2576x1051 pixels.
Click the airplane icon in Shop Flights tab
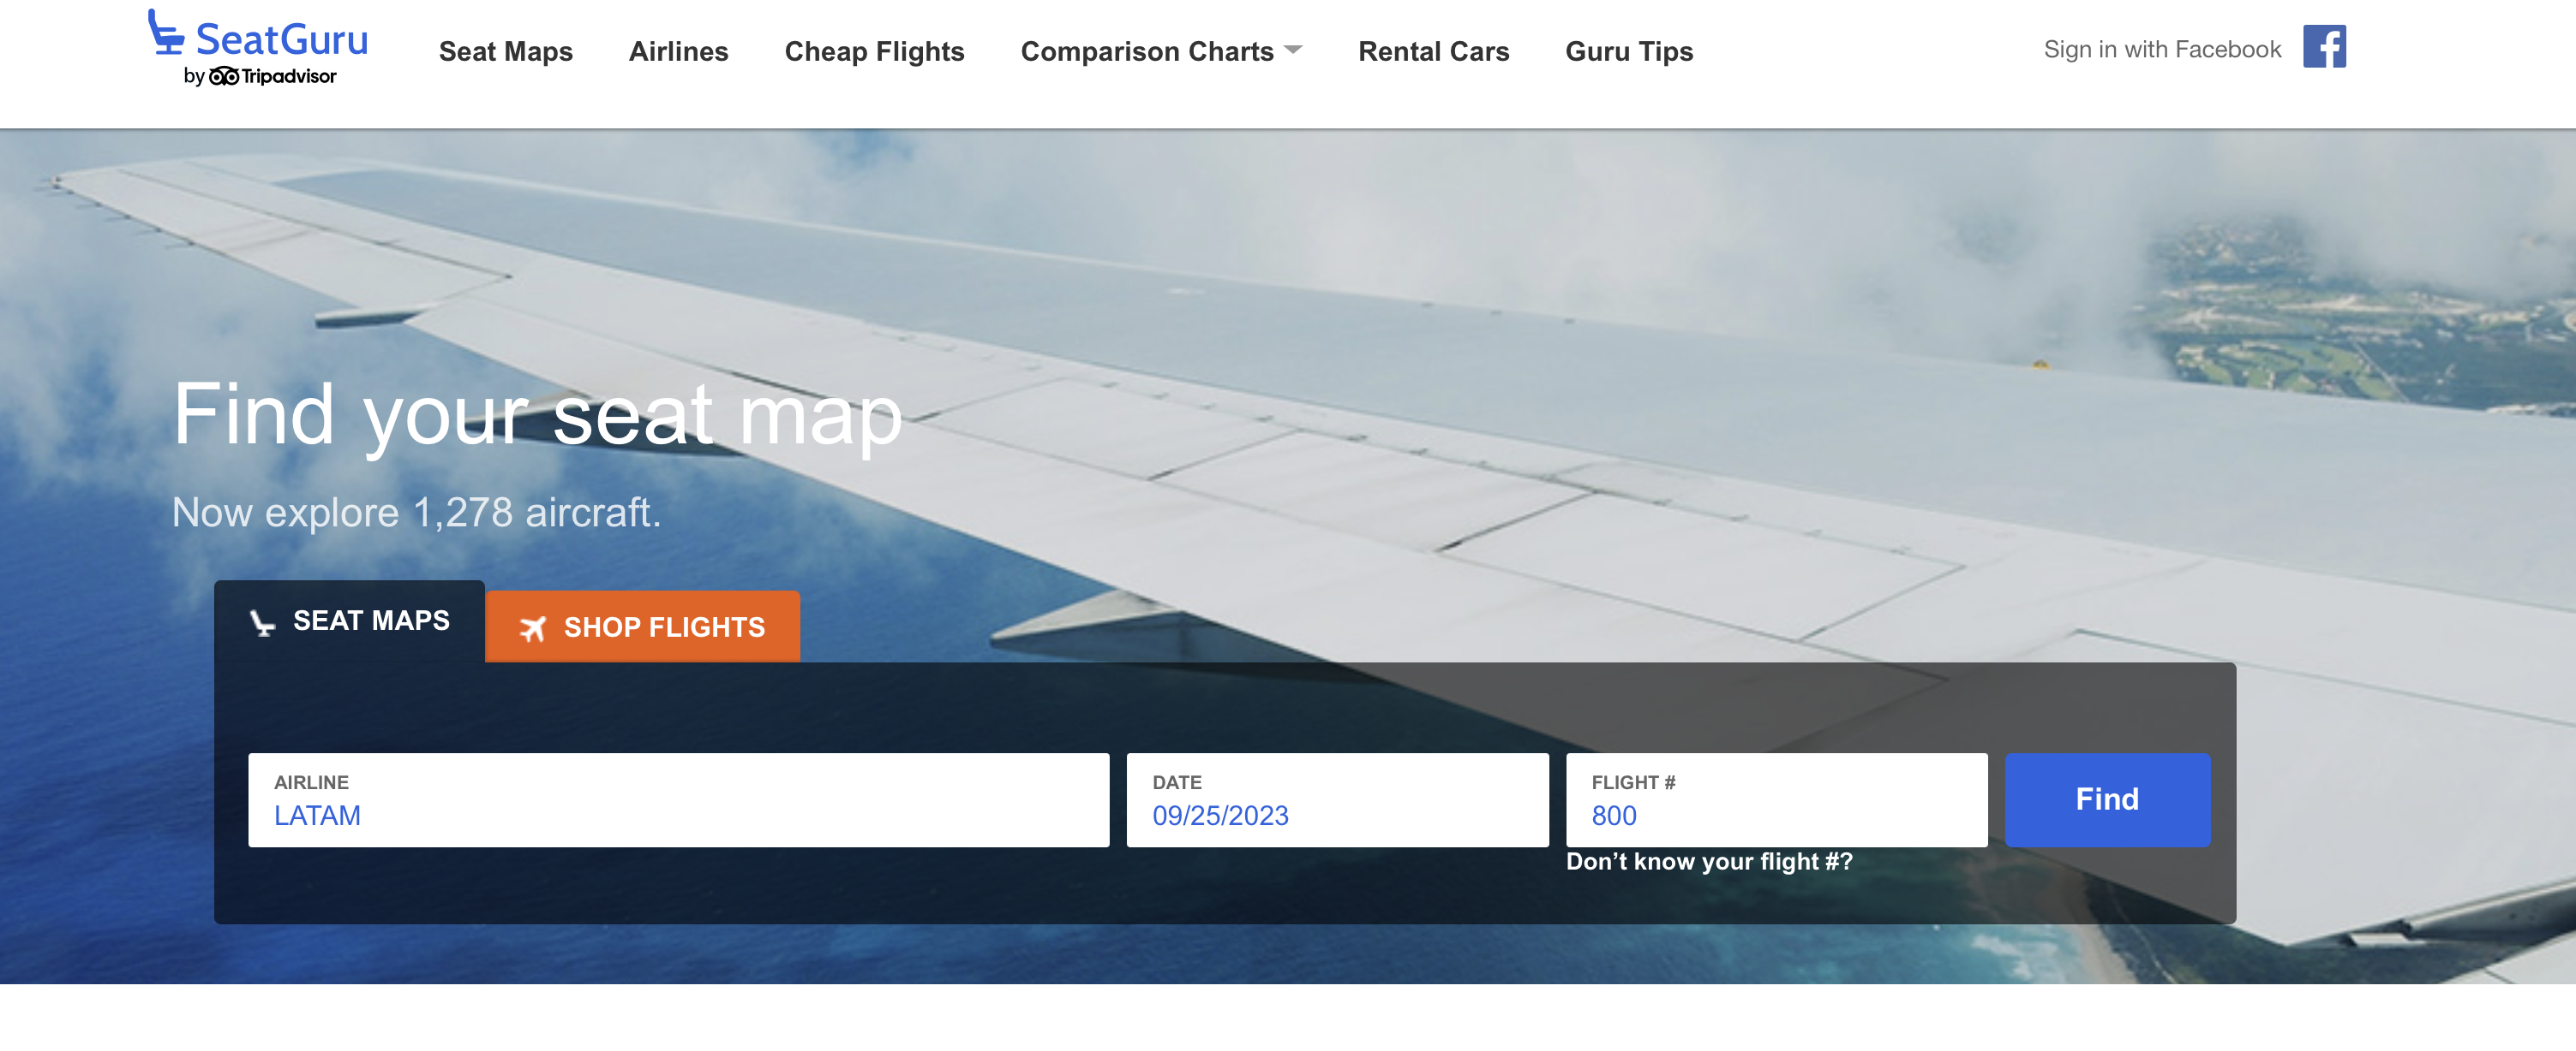(532, 628)
